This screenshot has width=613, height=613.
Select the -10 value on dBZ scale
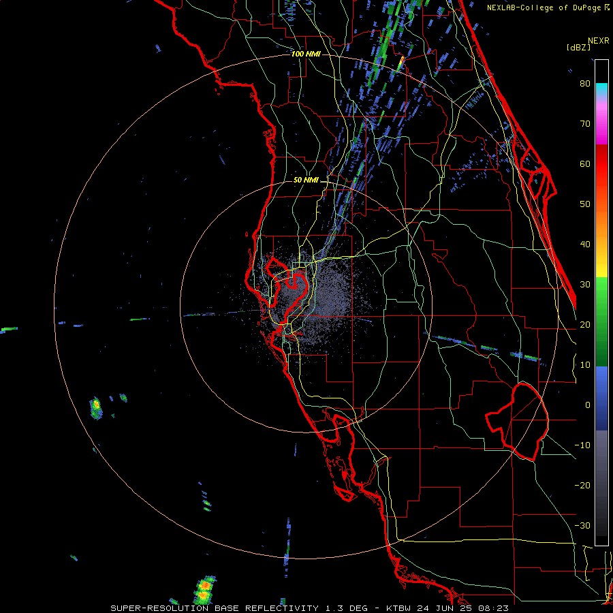pos(582,445)
